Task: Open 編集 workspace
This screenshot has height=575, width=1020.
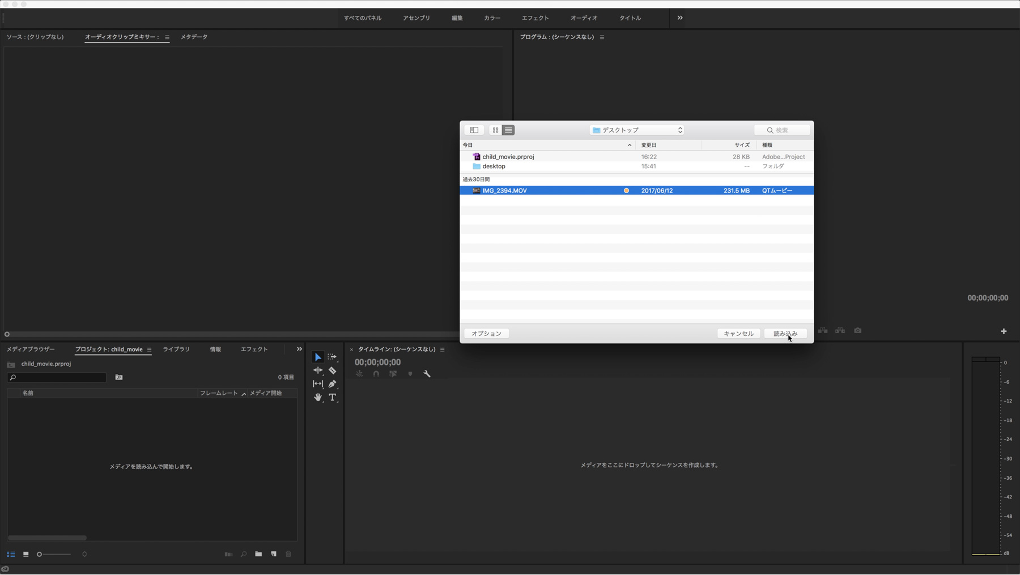Action: [457, 18]
